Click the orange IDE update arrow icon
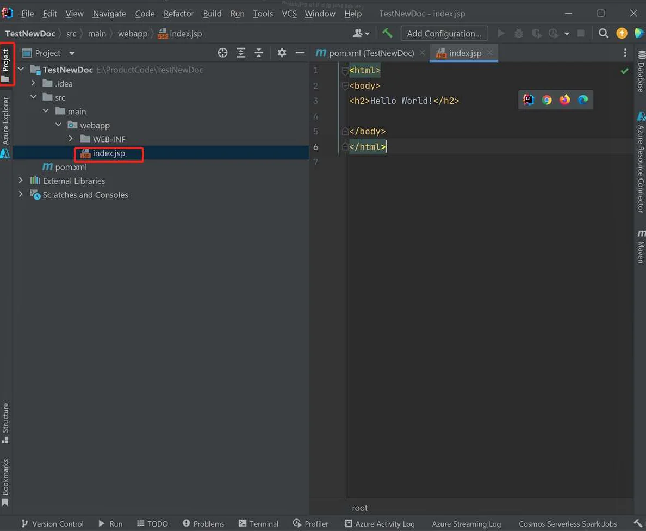 point(622,33)
